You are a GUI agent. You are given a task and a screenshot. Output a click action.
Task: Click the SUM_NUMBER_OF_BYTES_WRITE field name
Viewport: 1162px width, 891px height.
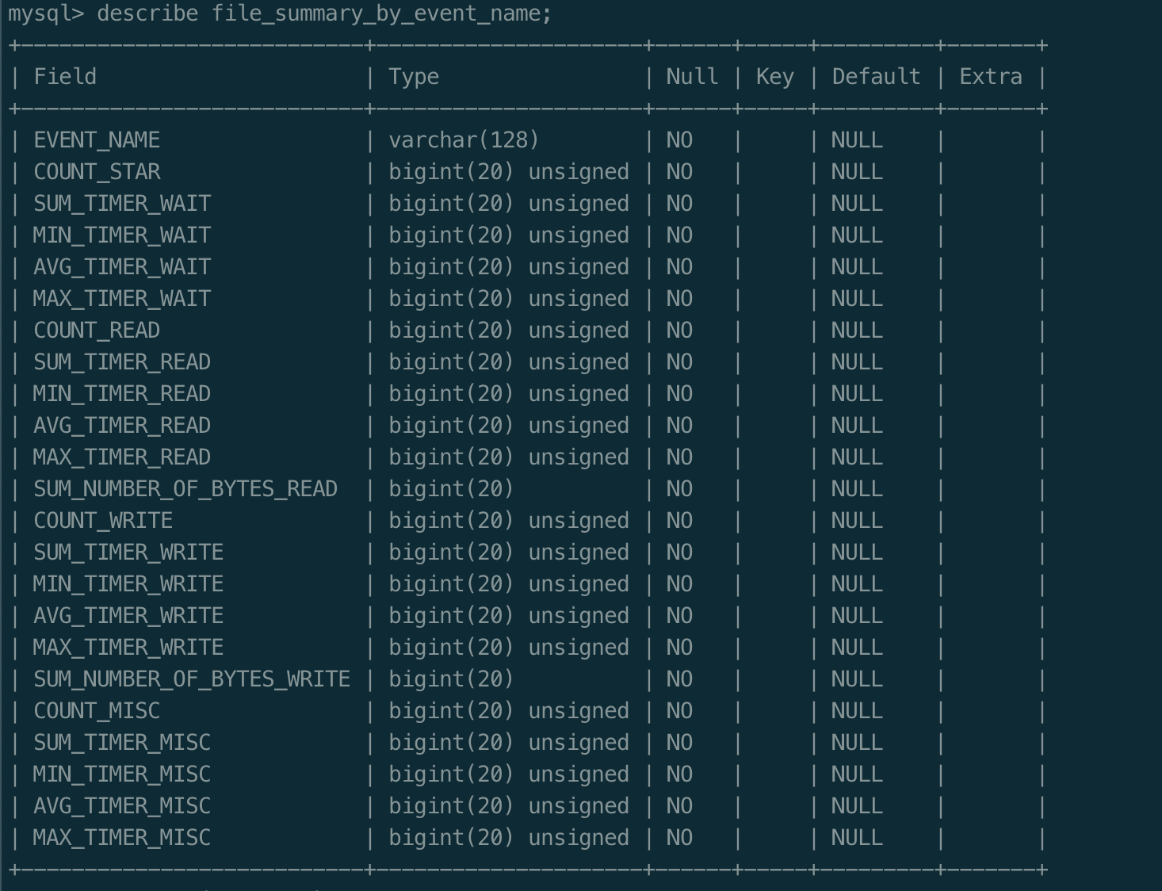[192, 679]
